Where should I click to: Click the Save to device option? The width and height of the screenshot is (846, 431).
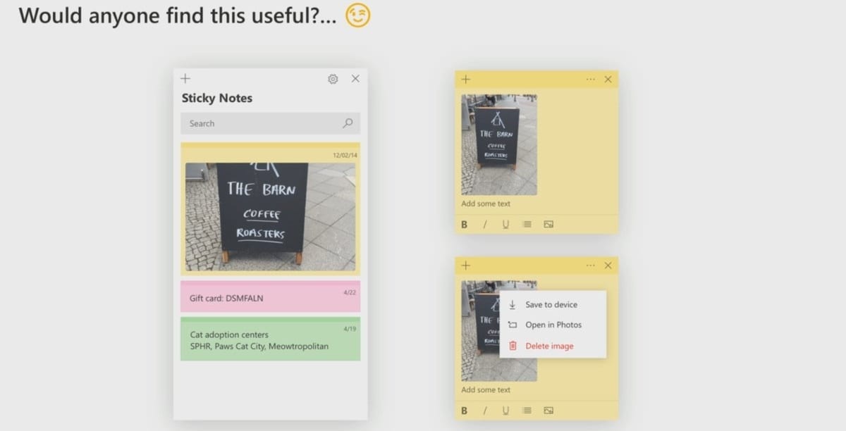pyautogui.click(x=553, y=304)
